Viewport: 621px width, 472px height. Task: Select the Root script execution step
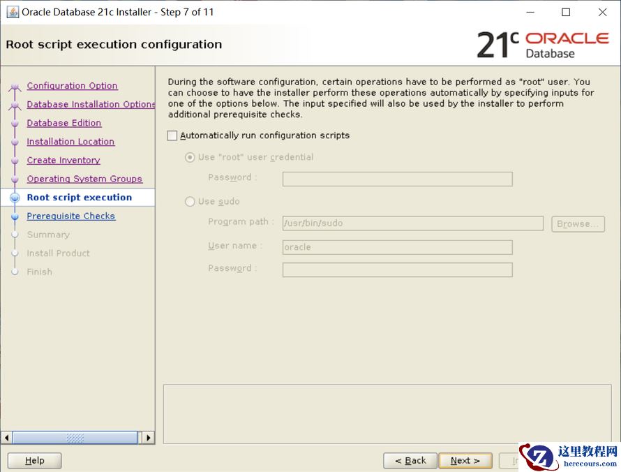[x=80, y=198]
